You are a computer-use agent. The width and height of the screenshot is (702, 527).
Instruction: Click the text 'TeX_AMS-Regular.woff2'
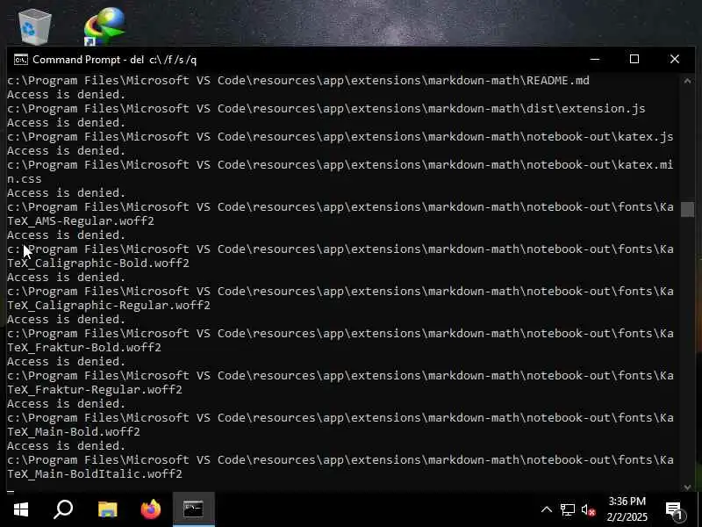coord(81,221)
